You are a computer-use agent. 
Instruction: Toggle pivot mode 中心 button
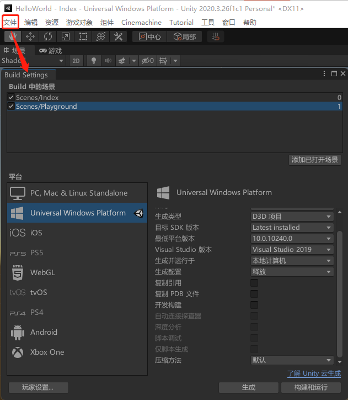(149, 36)
